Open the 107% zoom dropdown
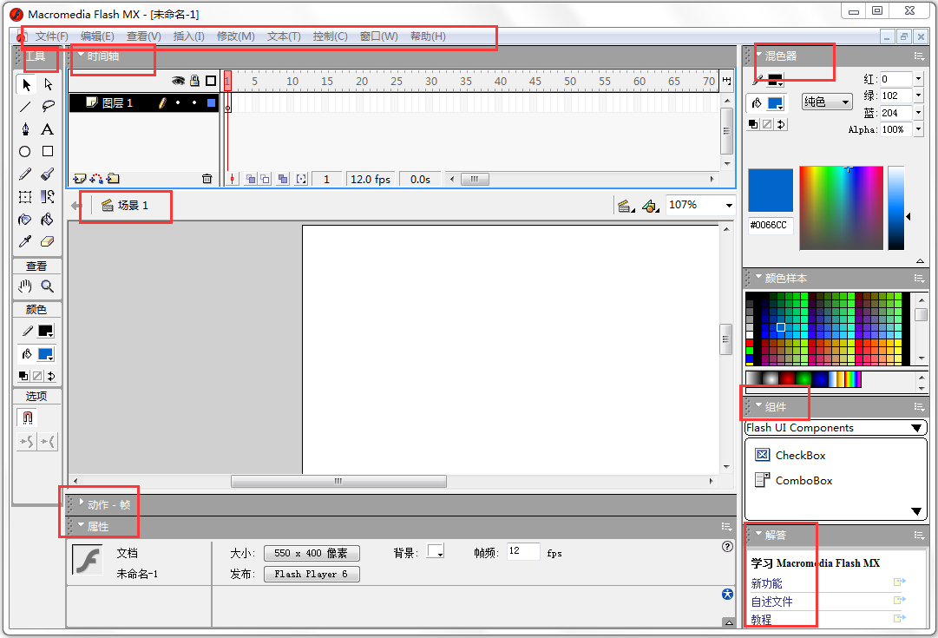The image size is (938, 638). pyautogui.click(x=729, y=205)
